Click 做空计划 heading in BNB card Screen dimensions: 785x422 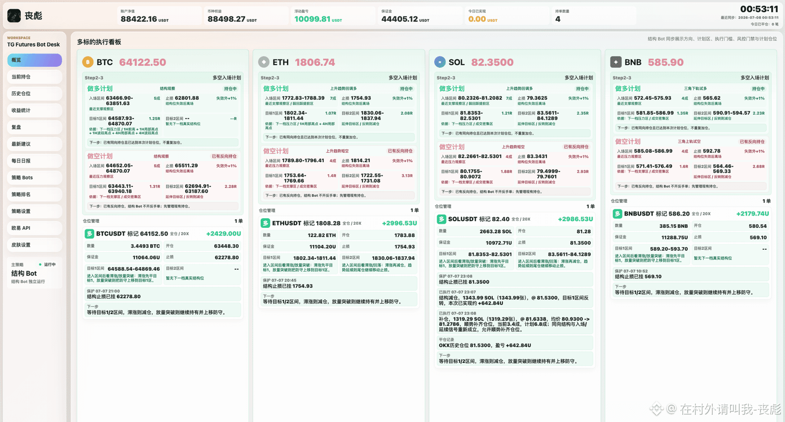coord(628,142)
